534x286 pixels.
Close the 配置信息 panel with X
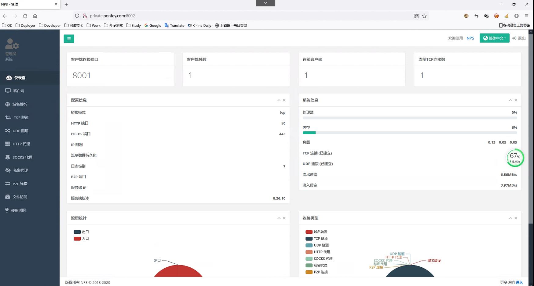click(284, 100)
